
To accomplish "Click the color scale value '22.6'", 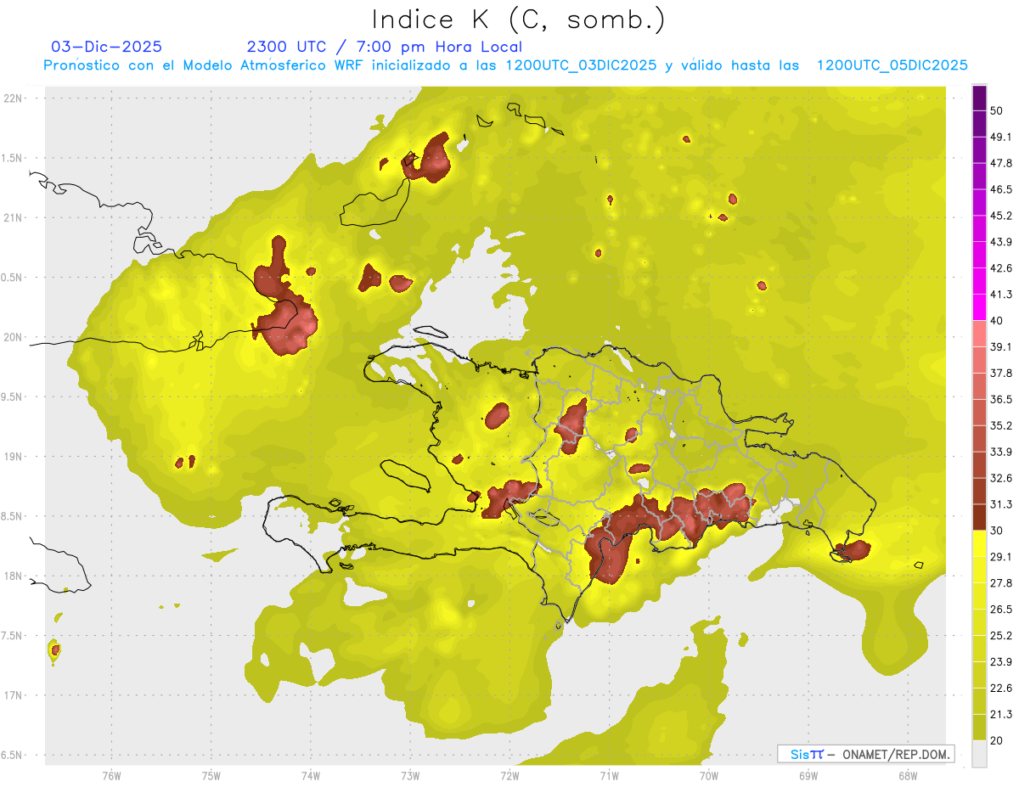I will [x=1001, y=689].
